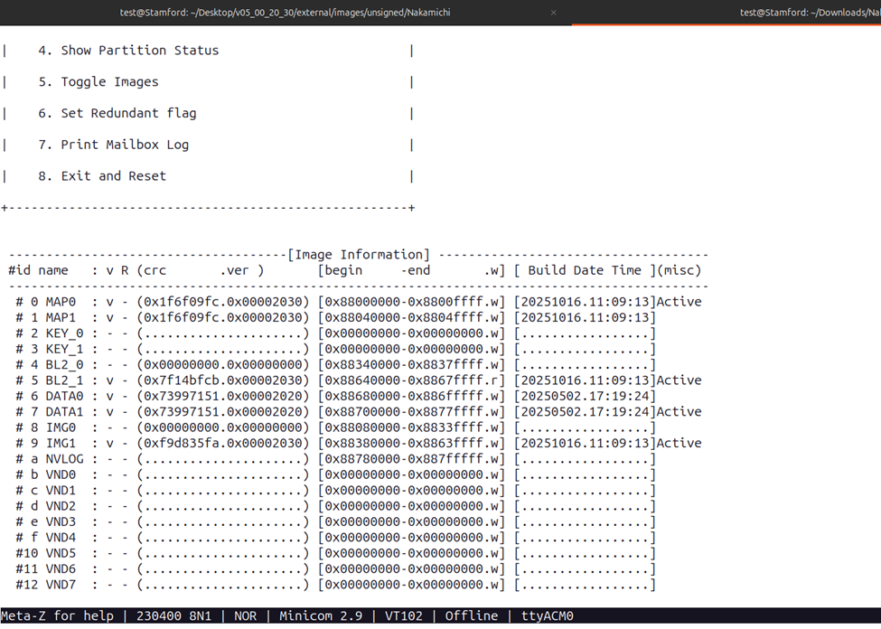Viewport: 881px width, 629px height.
Task: Click the 'MAP1' row name
Action: [61, 317]
